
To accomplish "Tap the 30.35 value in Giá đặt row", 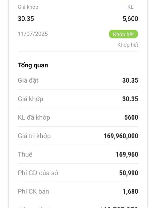I will [x=130, y=80].
